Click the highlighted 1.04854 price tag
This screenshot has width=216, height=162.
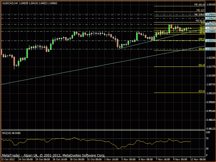click(211, 15)
